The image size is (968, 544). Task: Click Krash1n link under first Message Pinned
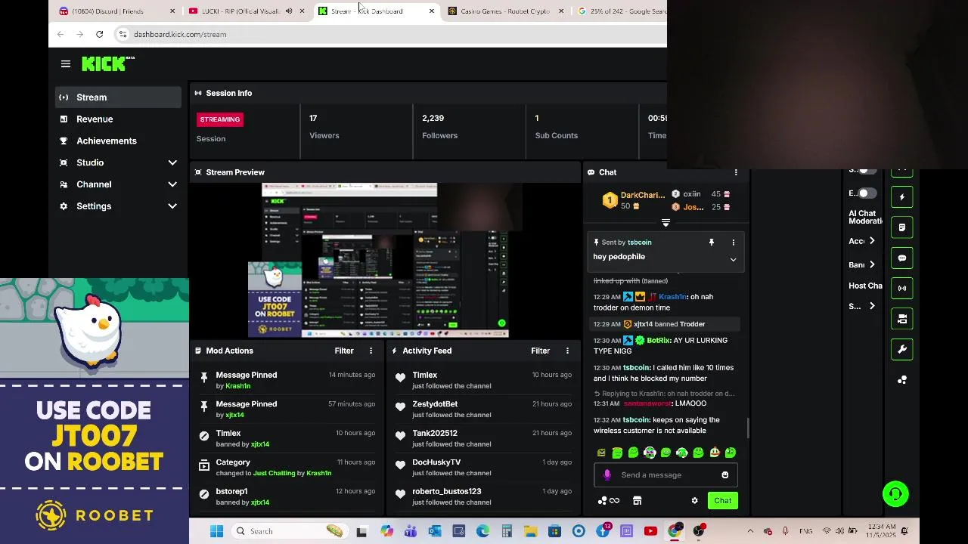click(x=237, y=386)
